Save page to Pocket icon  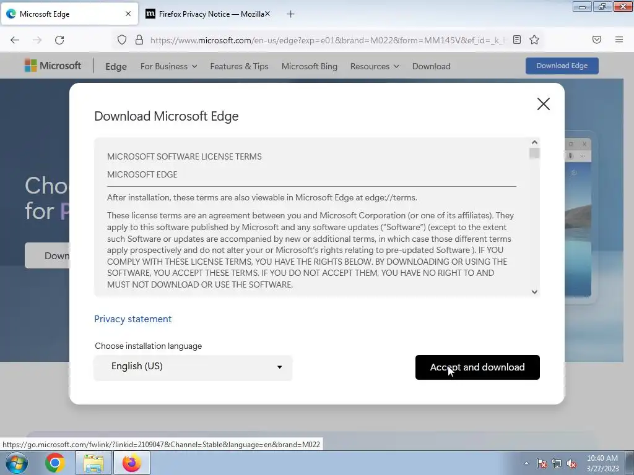(x=597, y=40)
